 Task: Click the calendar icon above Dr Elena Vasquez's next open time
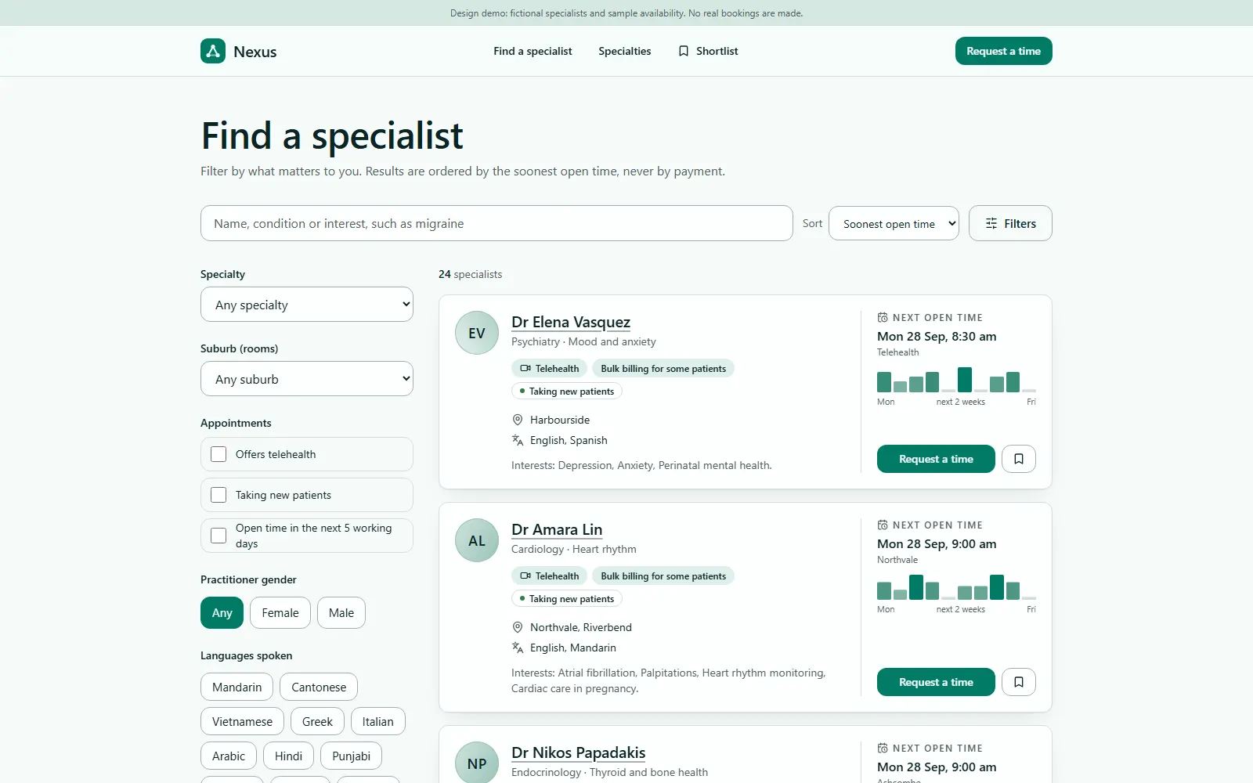pyautogui.click(x=883, y=317)
